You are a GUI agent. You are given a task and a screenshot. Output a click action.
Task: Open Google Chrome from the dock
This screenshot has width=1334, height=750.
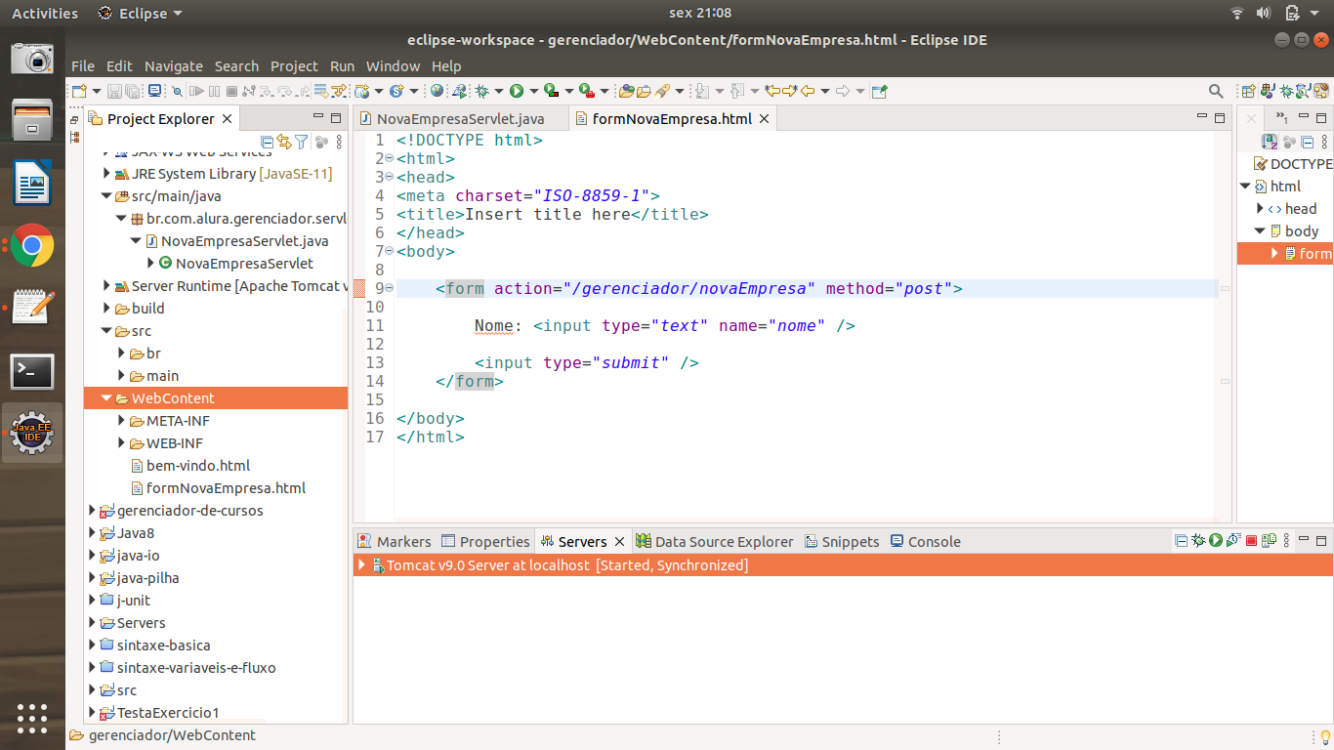(32, 245)
